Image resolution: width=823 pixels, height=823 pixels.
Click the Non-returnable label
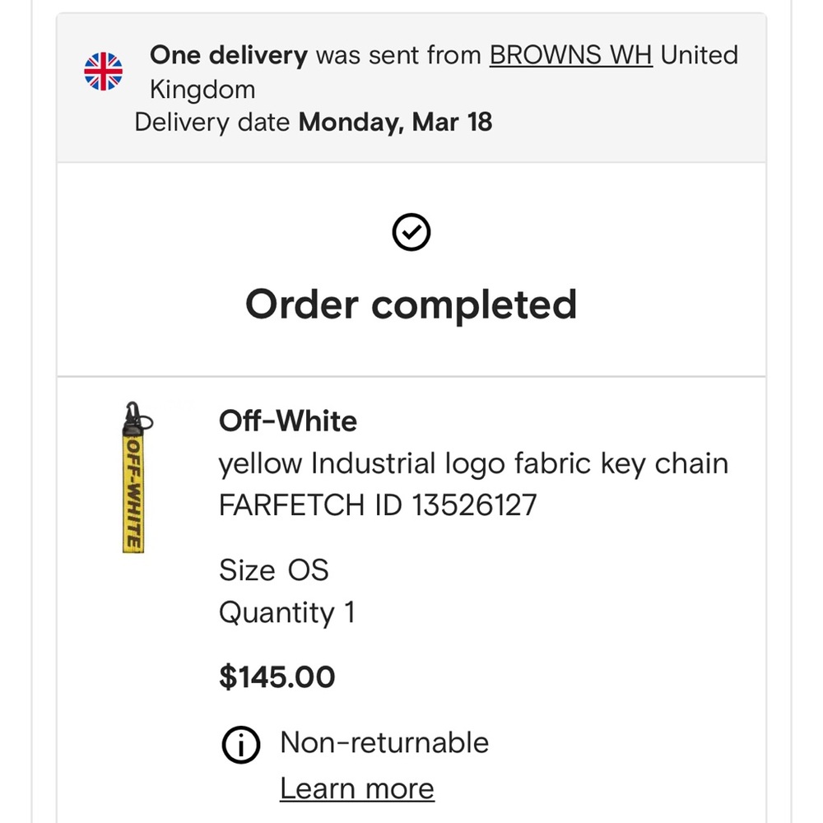pos(384,742)
